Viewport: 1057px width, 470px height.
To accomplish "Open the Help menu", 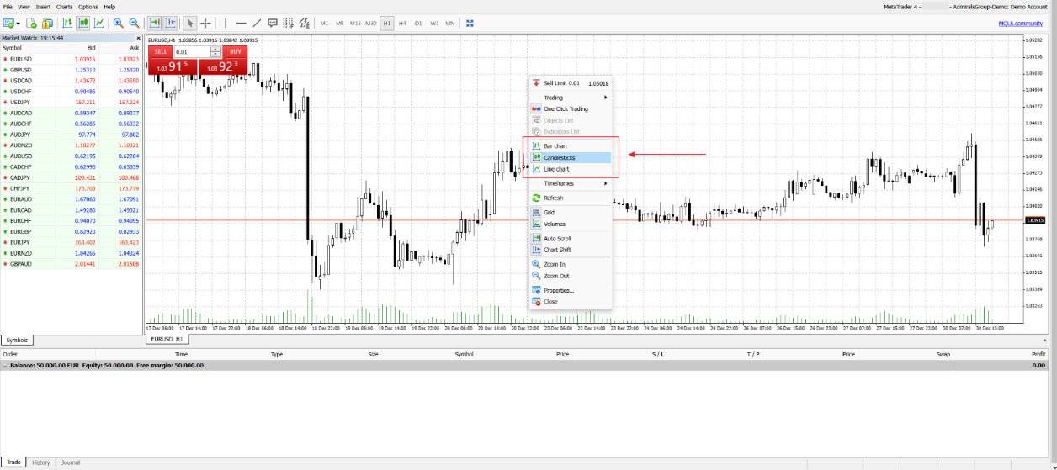I will point(109,7).
